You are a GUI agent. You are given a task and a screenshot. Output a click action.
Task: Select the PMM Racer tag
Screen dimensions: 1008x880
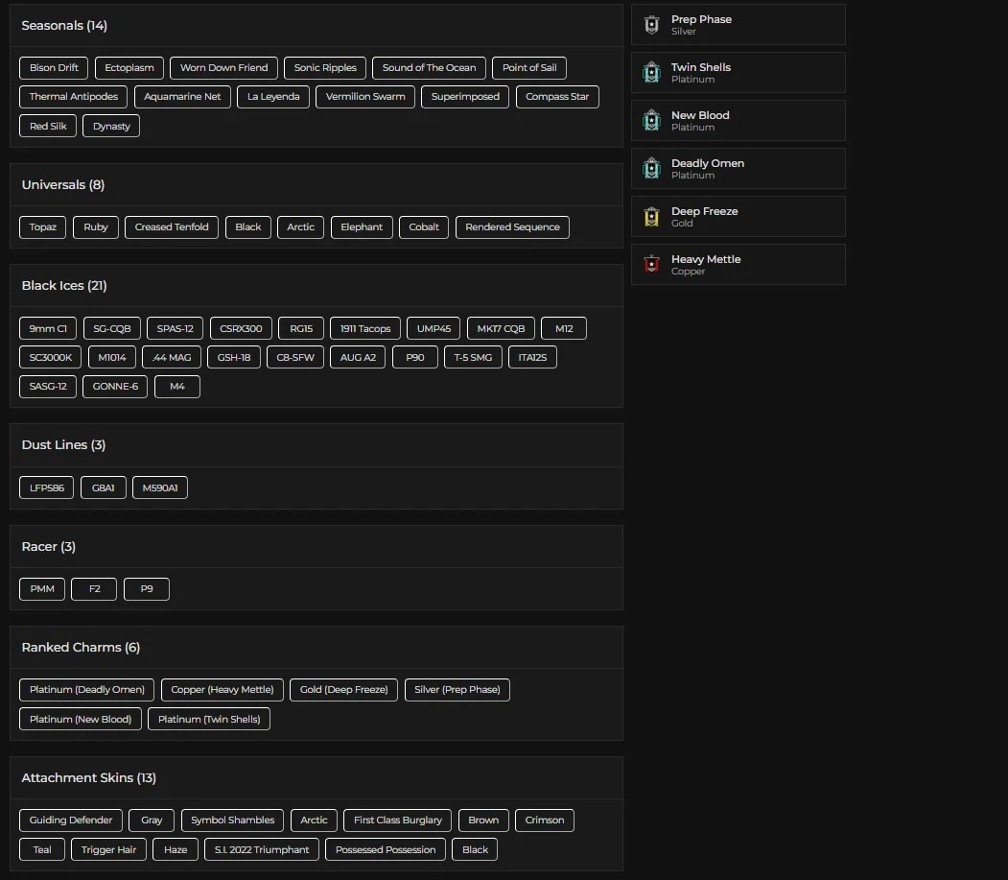coord(42,589)
